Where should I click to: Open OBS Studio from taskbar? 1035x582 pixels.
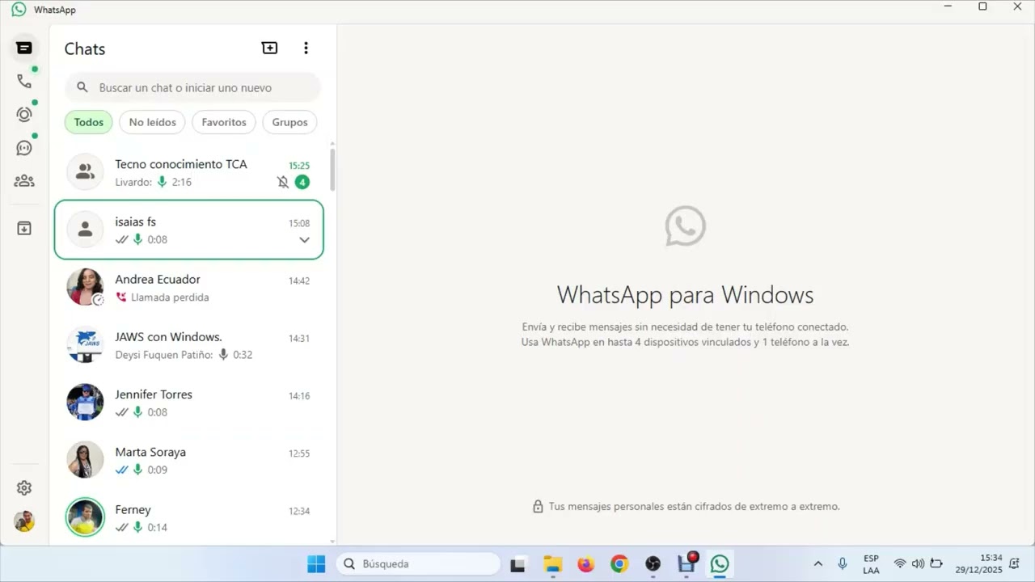(653, 564)
